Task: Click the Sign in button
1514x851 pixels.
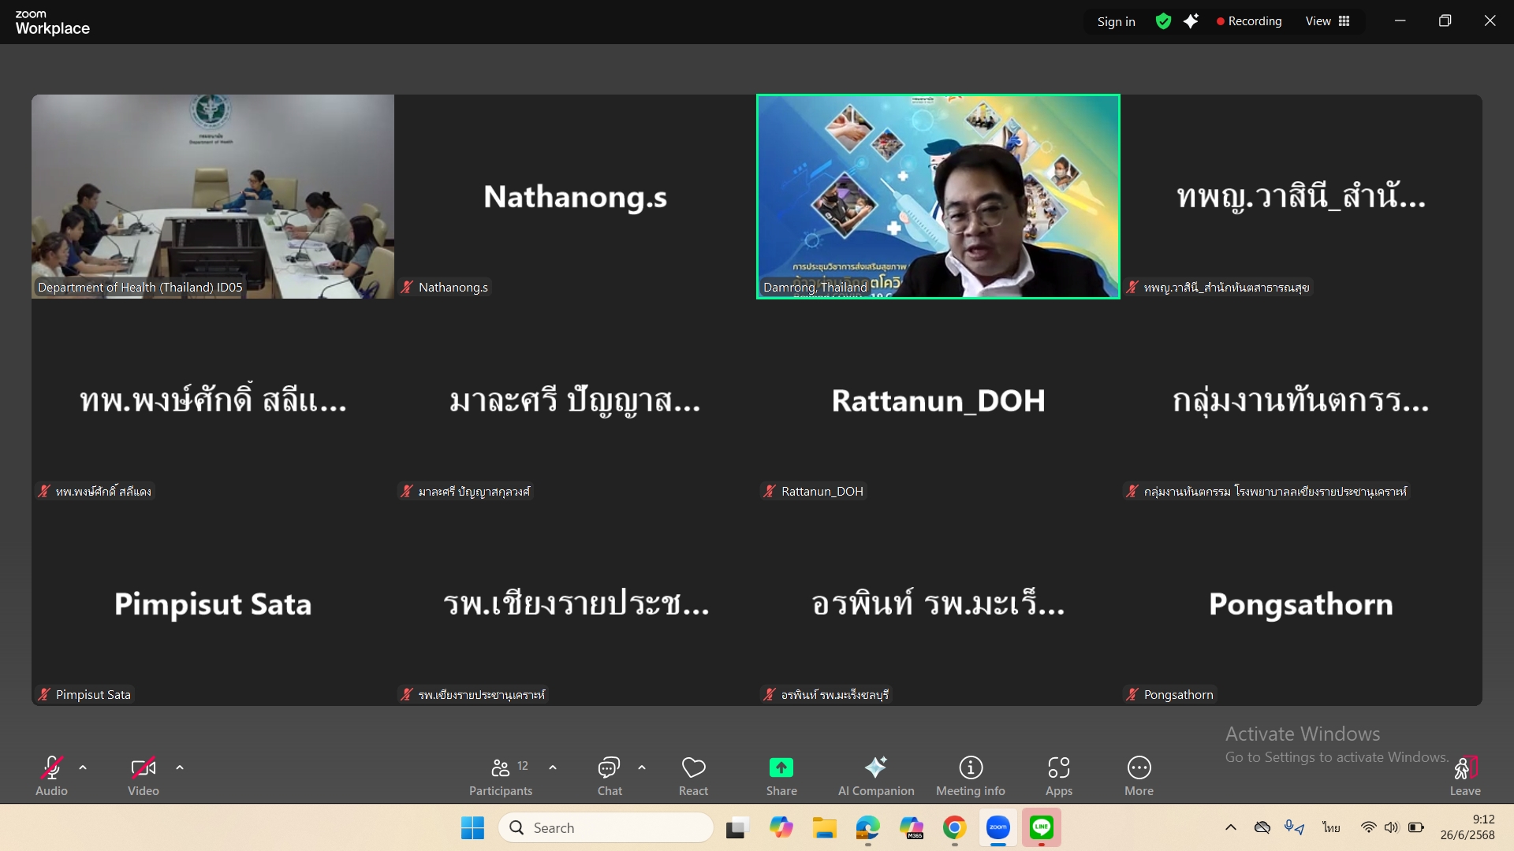Action: pyautogui.click(x=1117, y=21)
